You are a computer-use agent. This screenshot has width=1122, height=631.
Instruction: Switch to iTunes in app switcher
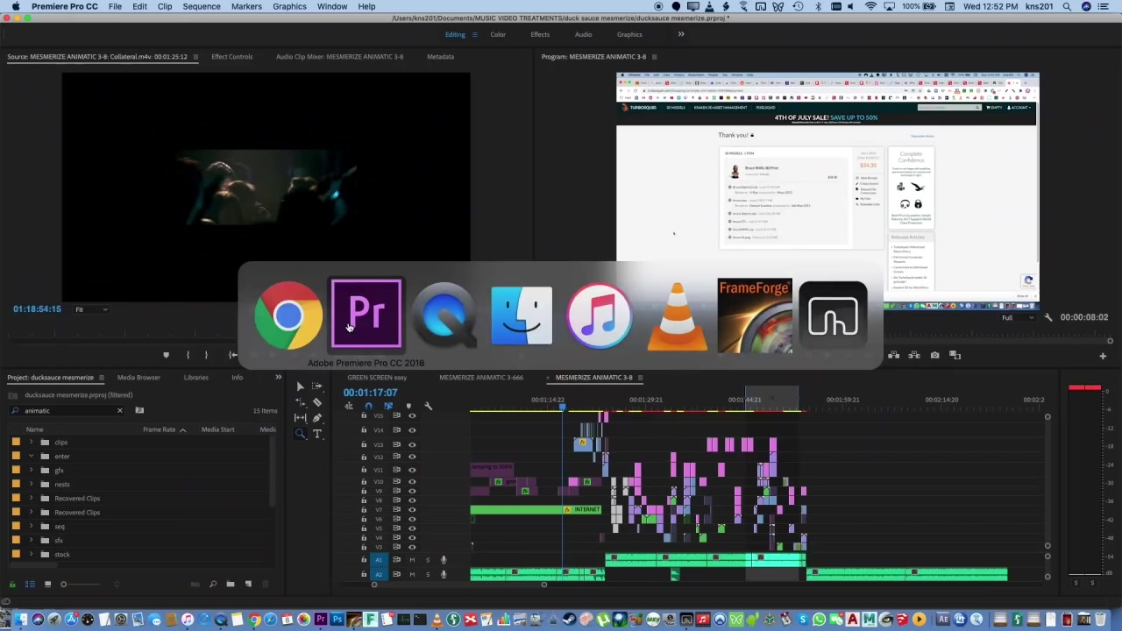pyautogui.click(x=600, y=315)
